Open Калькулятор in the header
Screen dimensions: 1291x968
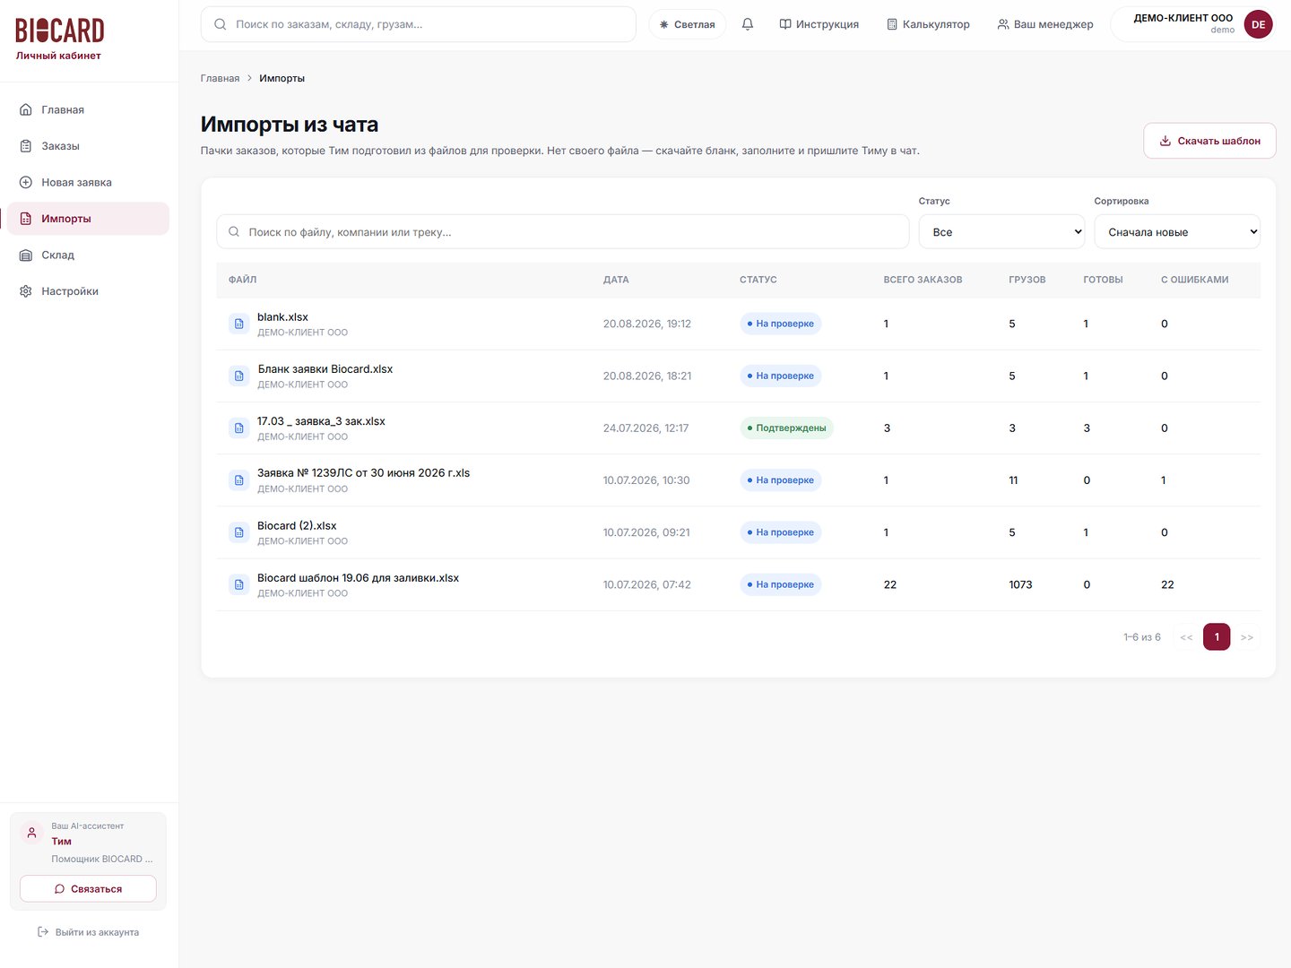click(x=928, y=24)
